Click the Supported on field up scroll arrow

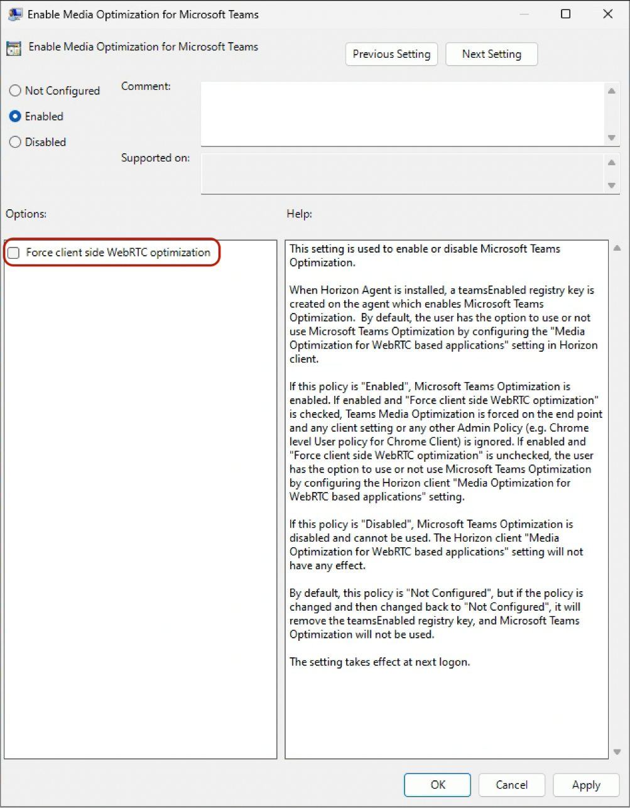[x=611, y=161]
